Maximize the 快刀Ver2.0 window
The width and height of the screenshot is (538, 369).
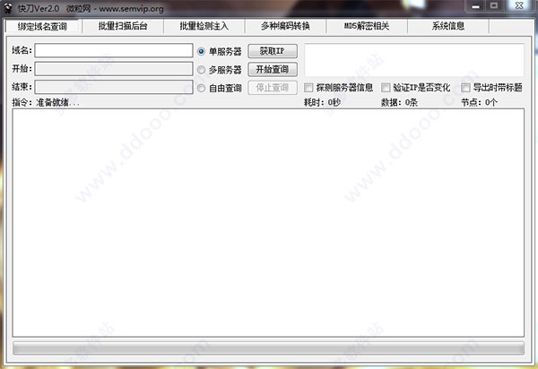(x=494, y=6)
